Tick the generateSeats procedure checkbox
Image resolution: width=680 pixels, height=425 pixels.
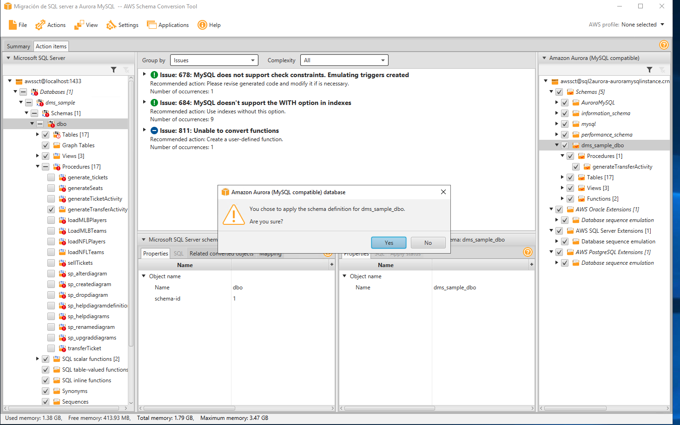(51, 188)
